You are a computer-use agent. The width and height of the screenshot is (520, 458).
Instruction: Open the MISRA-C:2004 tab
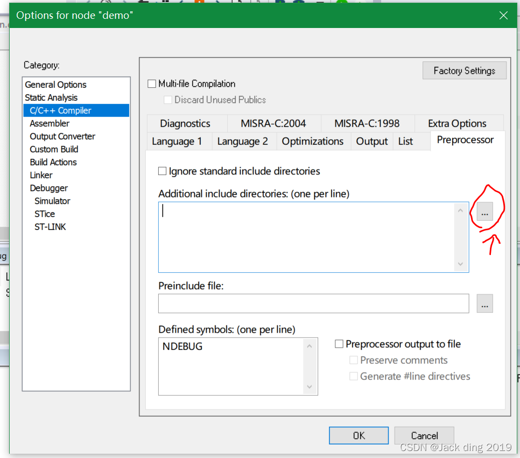click(x=274, y=123)
